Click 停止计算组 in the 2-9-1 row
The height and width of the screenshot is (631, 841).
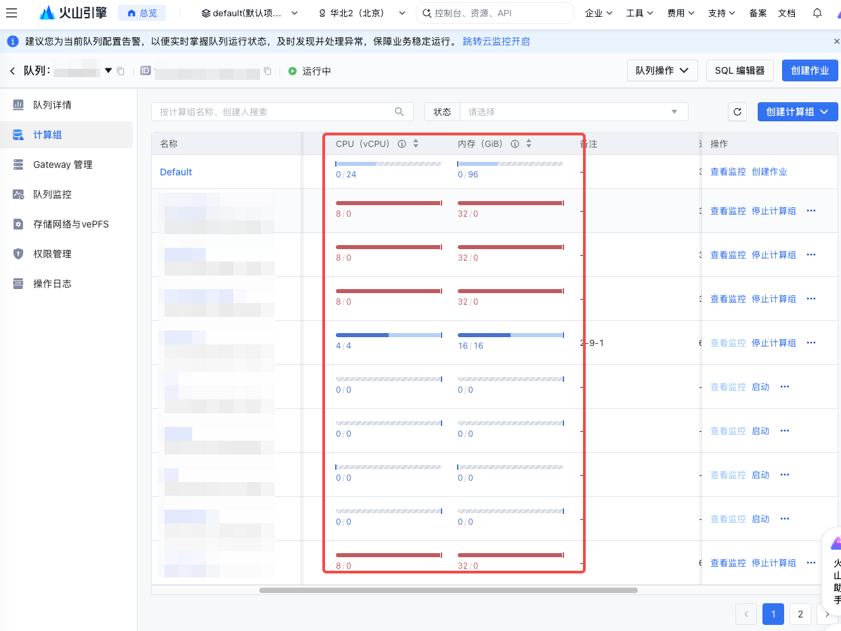pos(774,343)
